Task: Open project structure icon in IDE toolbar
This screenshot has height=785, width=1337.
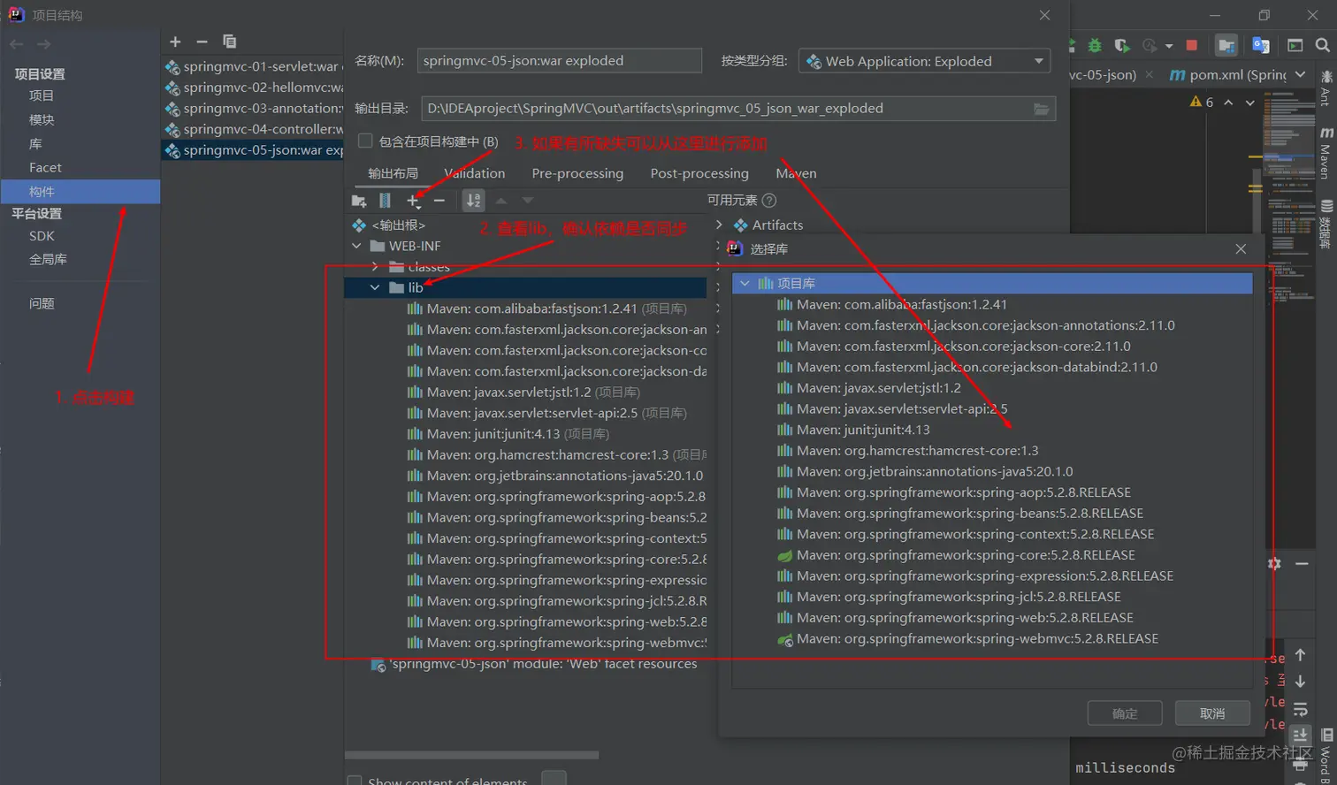Action: [x=1226, y=45]
